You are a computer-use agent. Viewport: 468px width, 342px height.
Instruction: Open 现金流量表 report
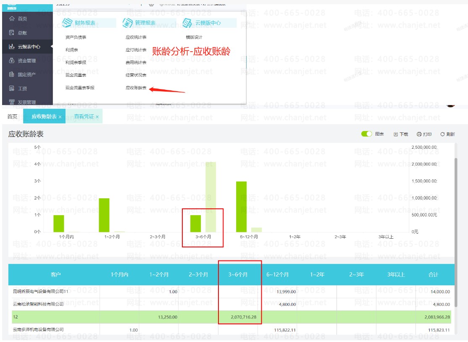76,75
